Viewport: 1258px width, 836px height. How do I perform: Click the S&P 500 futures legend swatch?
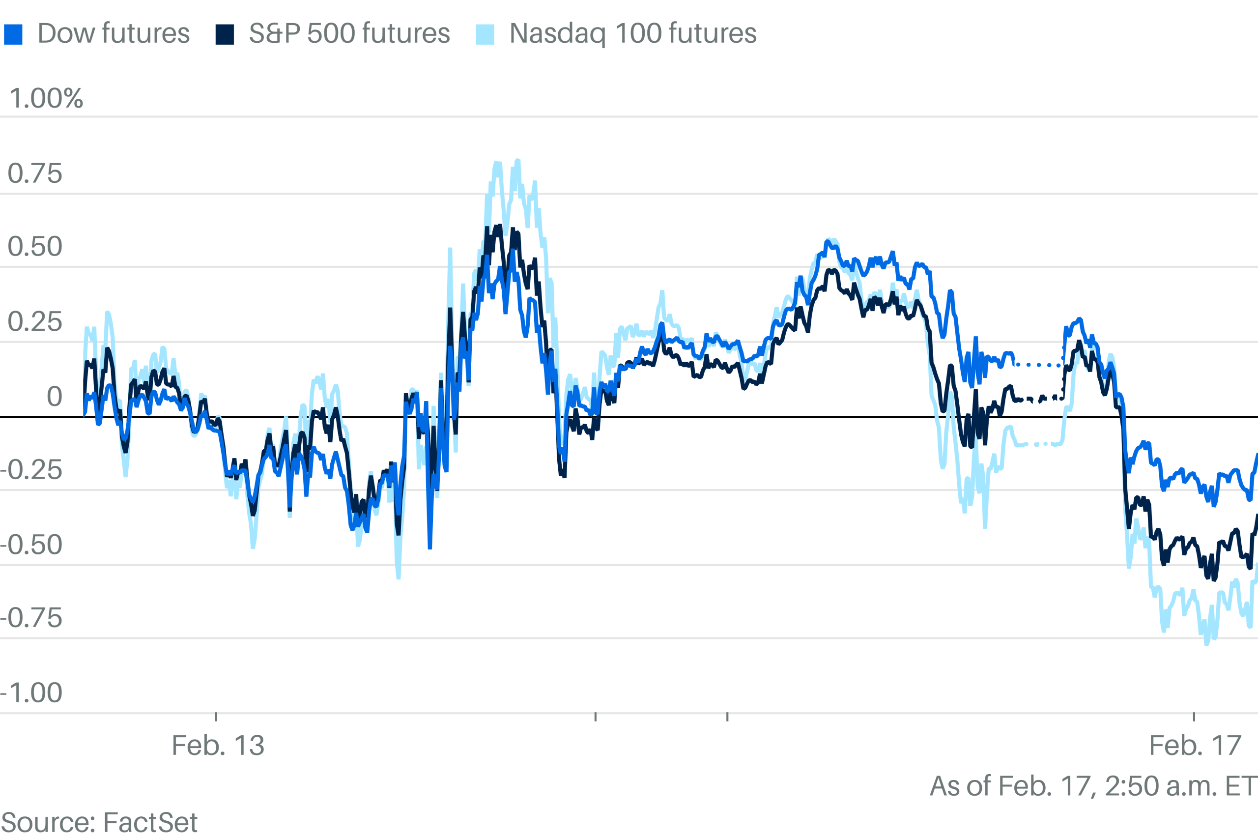225,34
